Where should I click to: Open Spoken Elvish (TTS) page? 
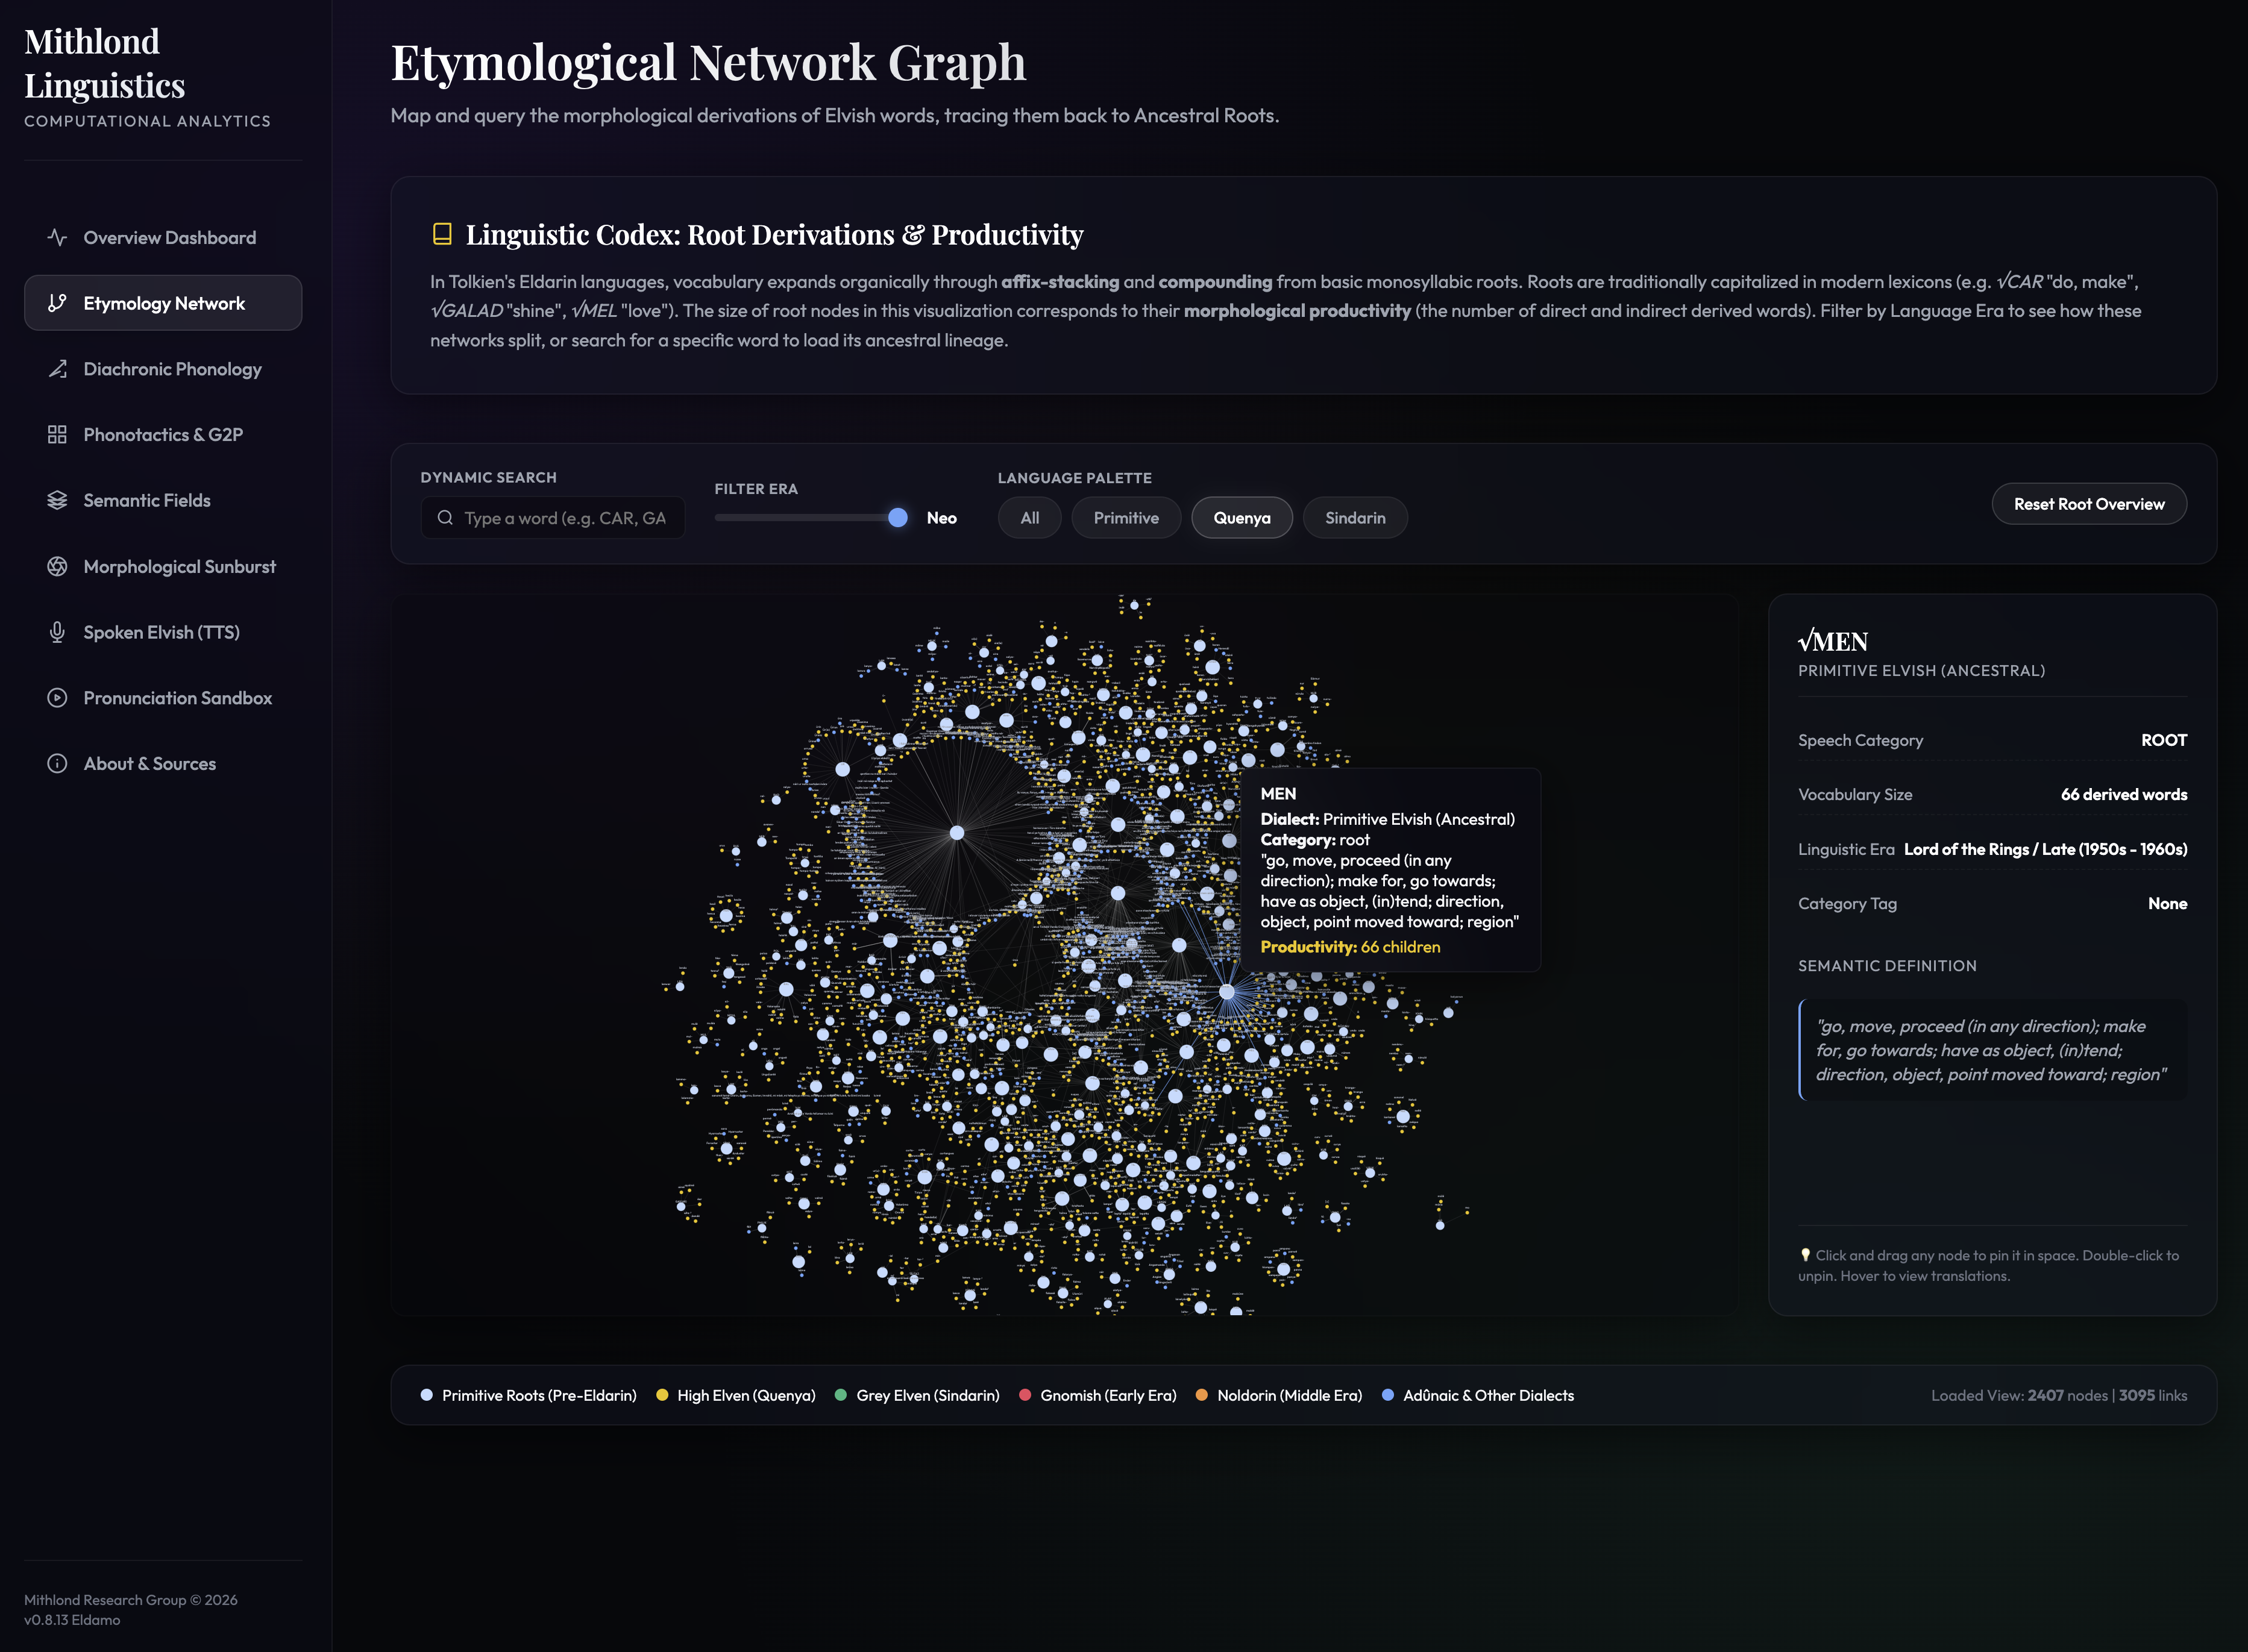click(x=163, y=632)
